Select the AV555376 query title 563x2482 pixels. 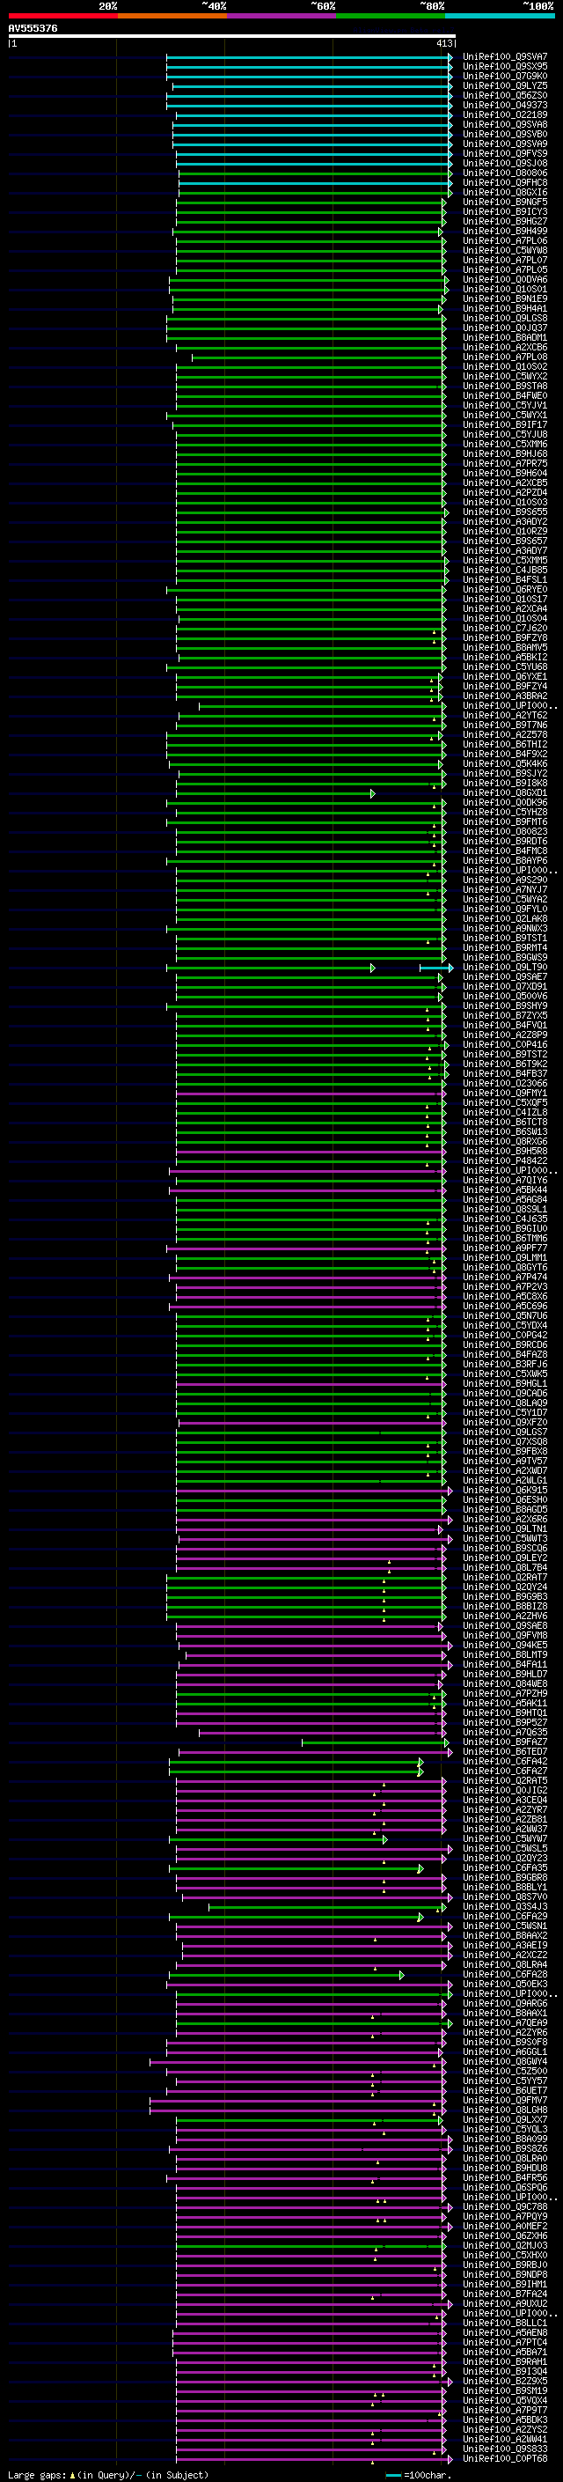coord(33,28)
